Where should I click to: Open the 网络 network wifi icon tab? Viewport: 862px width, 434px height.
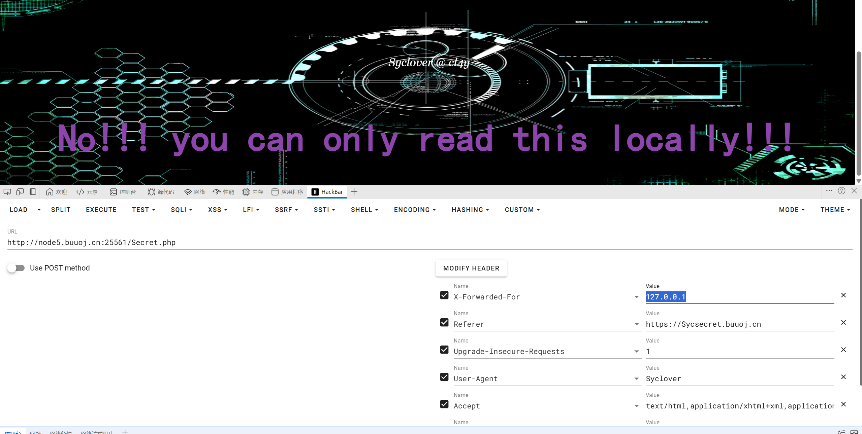tap(194, 192)
